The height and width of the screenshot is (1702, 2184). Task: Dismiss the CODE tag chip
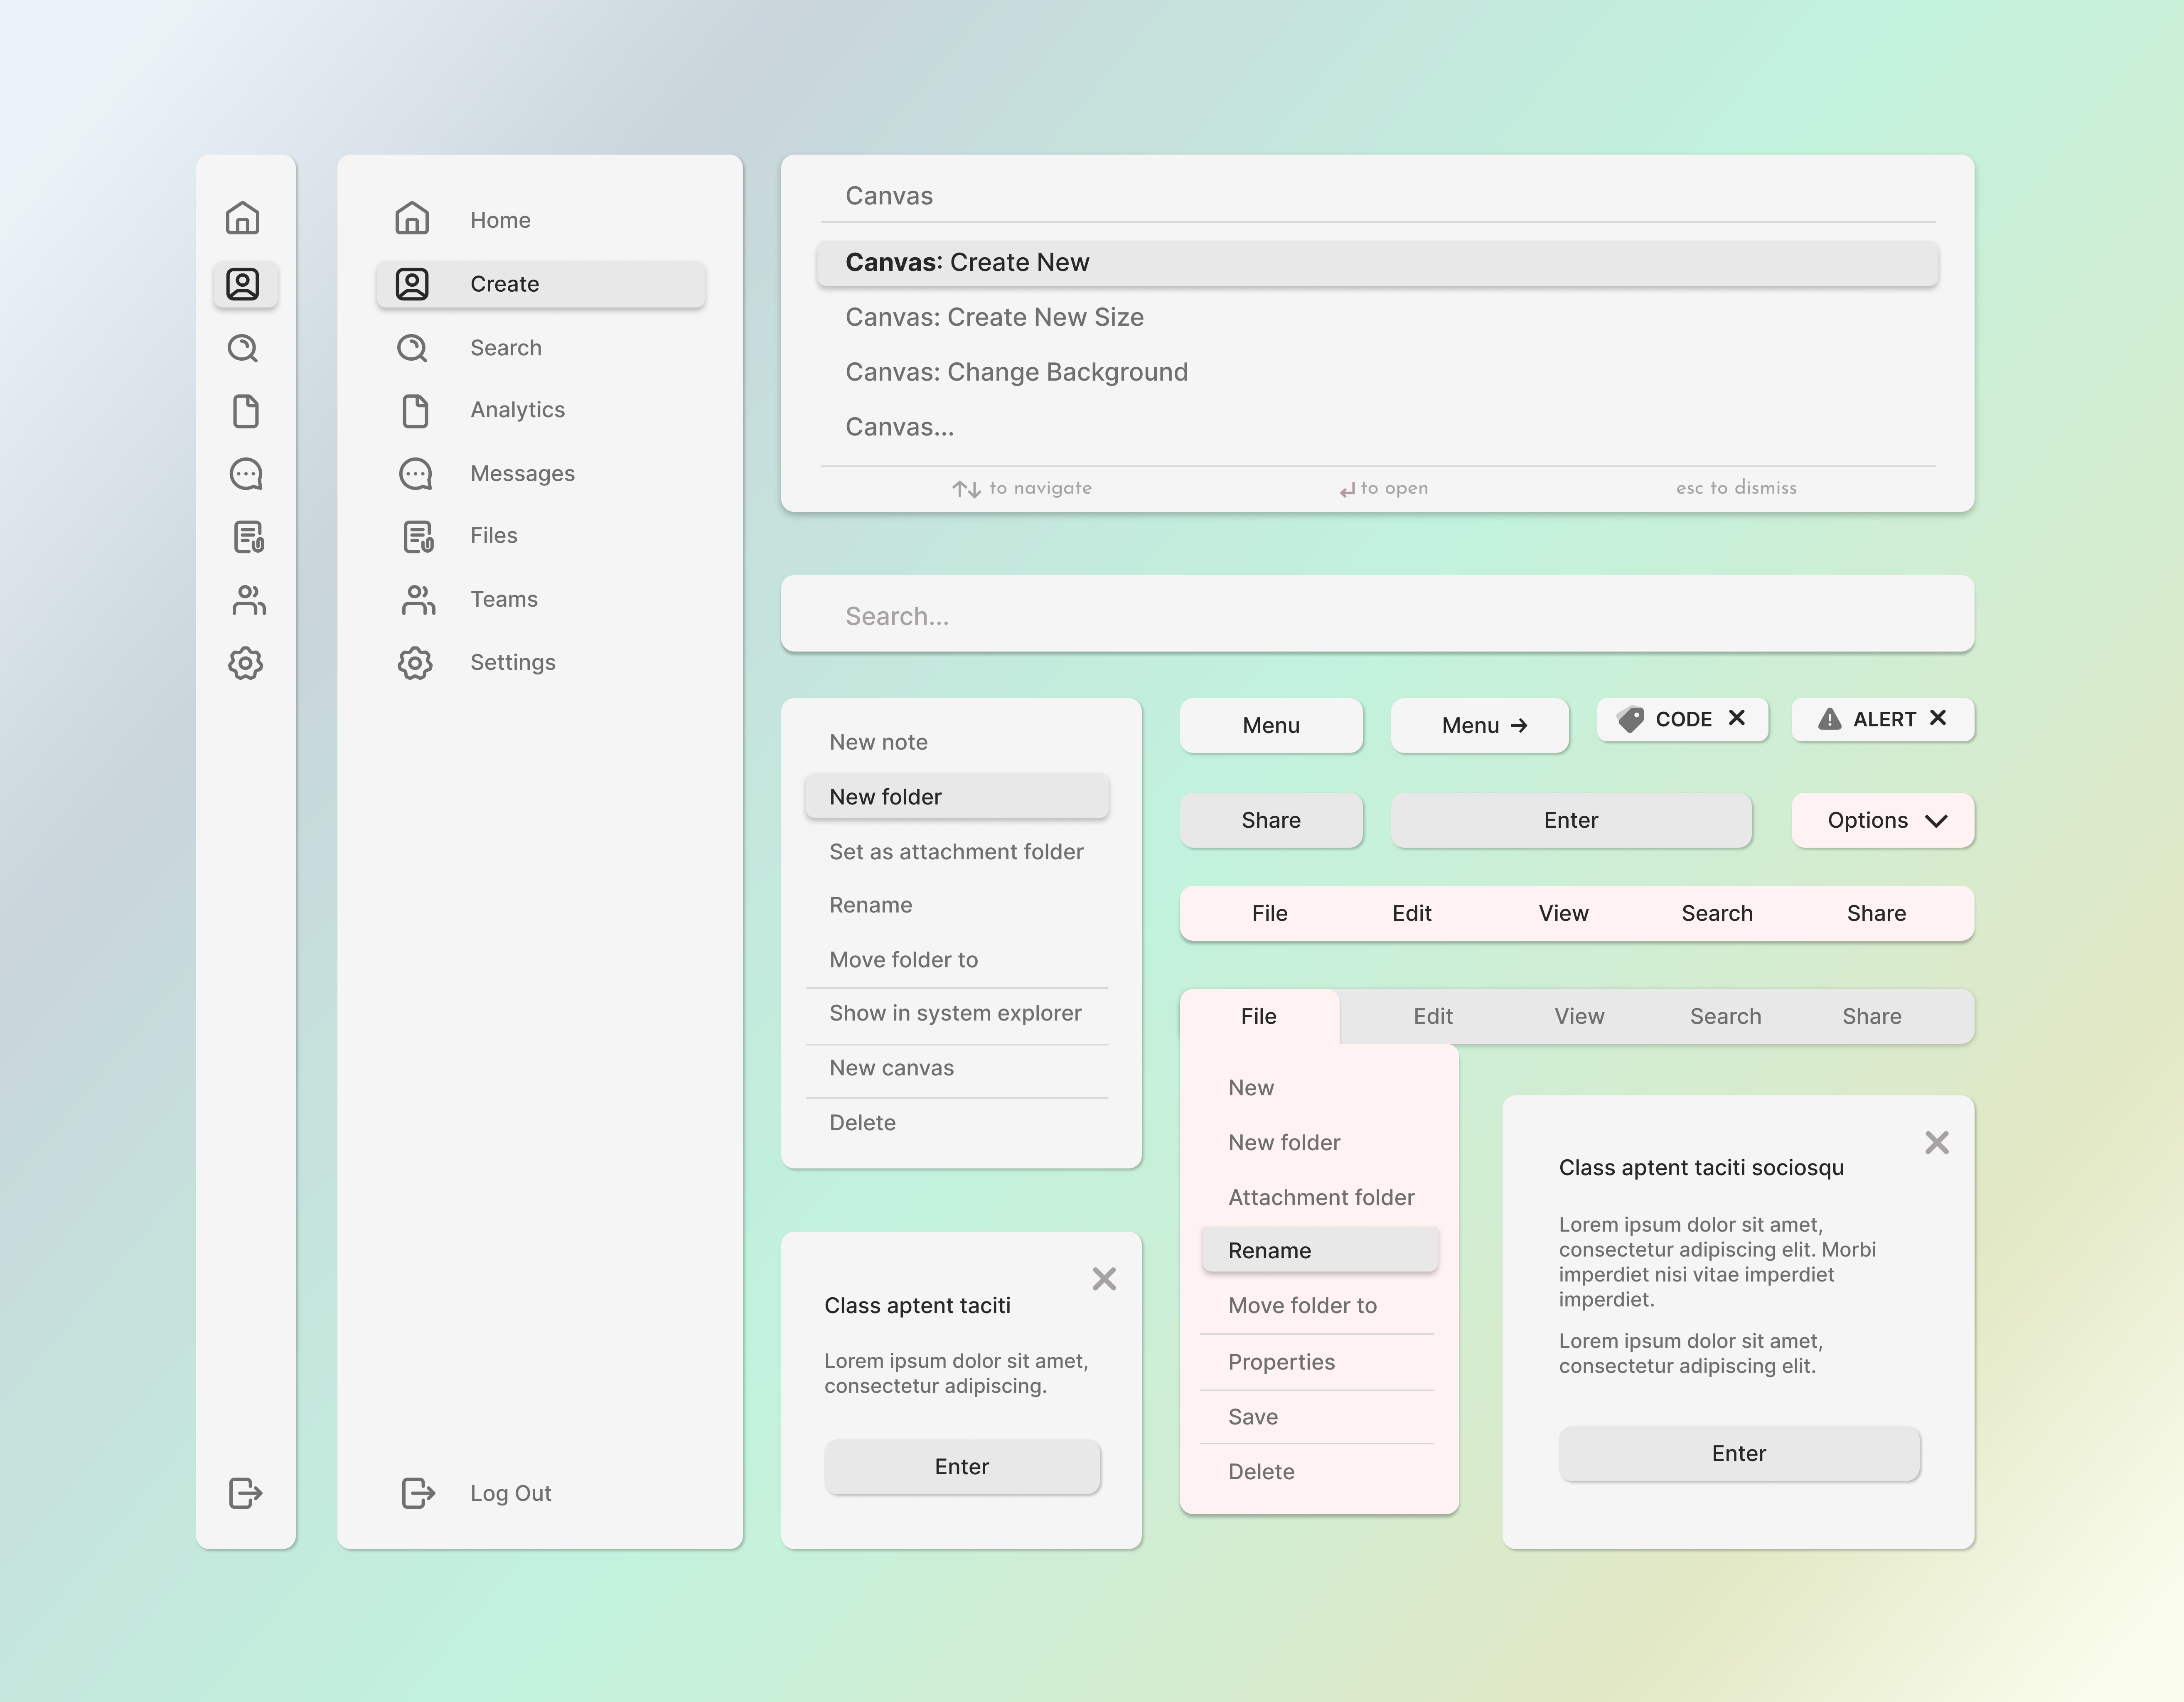click(1737, 718)
